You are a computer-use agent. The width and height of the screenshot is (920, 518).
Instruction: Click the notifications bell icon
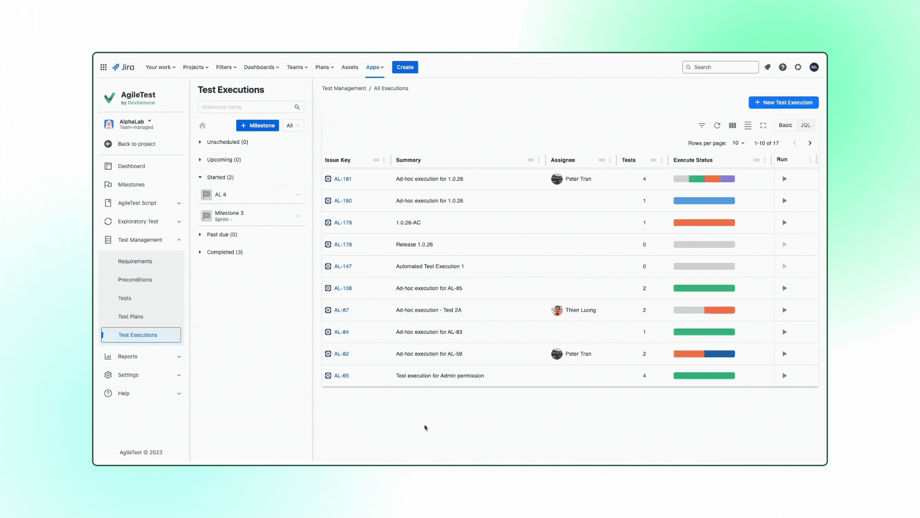[x=767, y=67]
